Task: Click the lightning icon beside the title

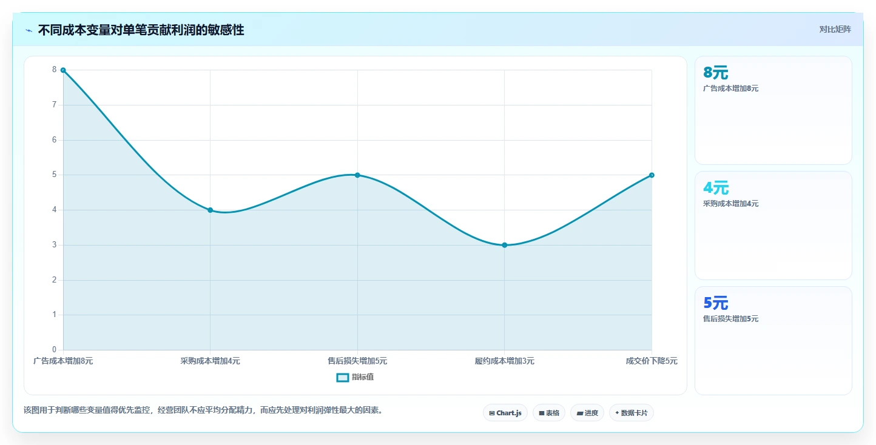Action: pyautogui.click(x=29, y=30)
